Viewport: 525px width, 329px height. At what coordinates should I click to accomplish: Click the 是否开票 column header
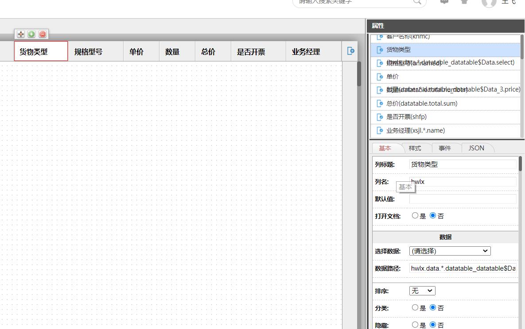(251, 52)
